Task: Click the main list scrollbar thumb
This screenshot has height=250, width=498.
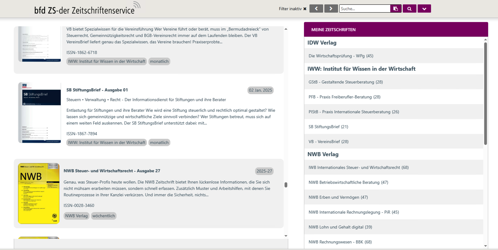Action: point(286,185)
